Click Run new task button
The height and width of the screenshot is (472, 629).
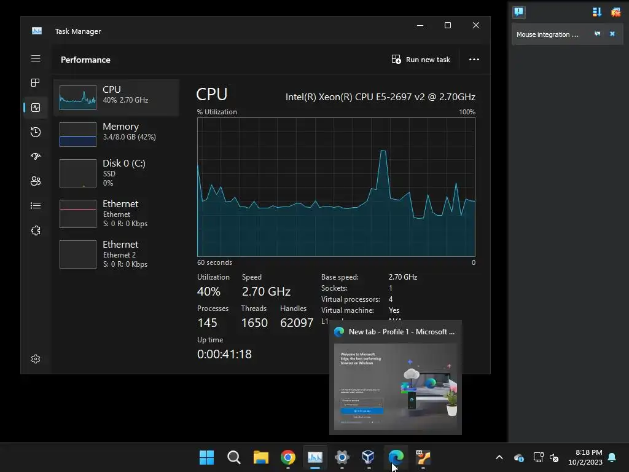pyautogui.click(x=421, y=60)
